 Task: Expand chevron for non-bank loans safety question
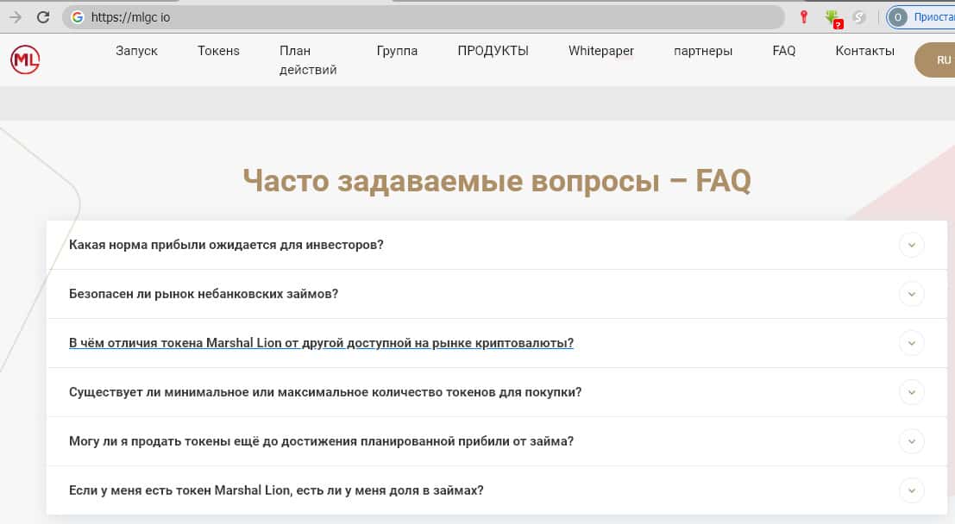point(911,294)
